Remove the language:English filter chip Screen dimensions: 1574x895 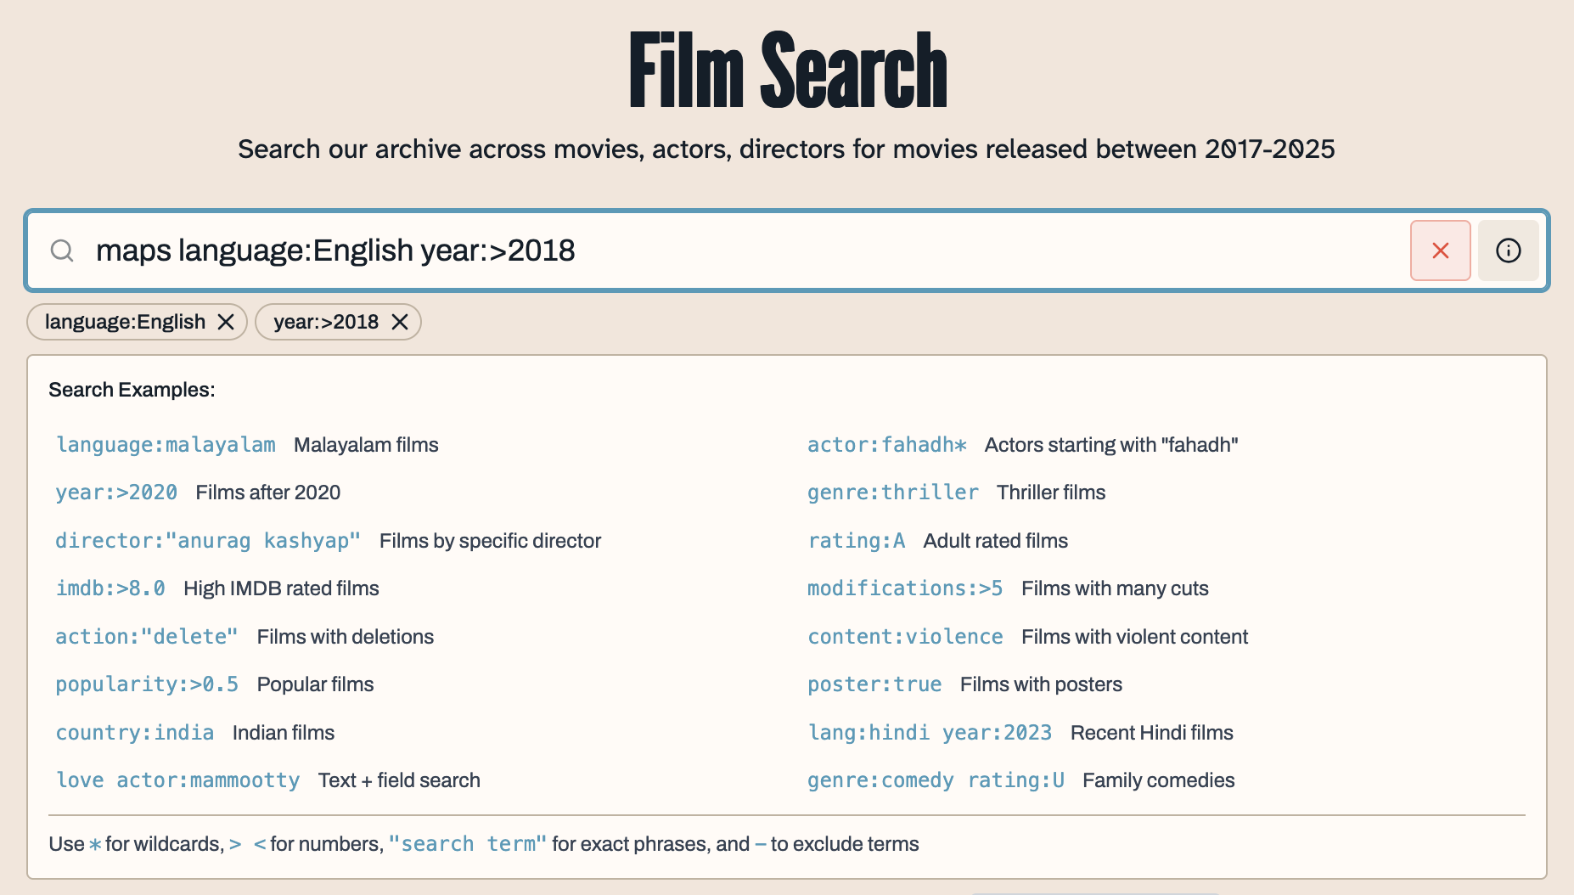[226, 322]
